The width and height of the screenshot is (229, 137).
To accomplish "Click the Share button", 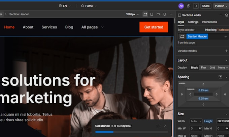I will (206, 6).
